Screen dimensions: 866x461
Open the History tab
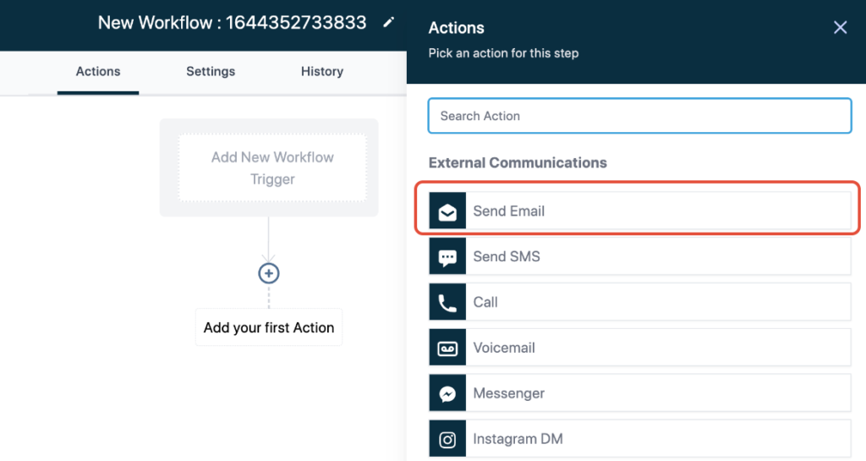pos(322,71)
